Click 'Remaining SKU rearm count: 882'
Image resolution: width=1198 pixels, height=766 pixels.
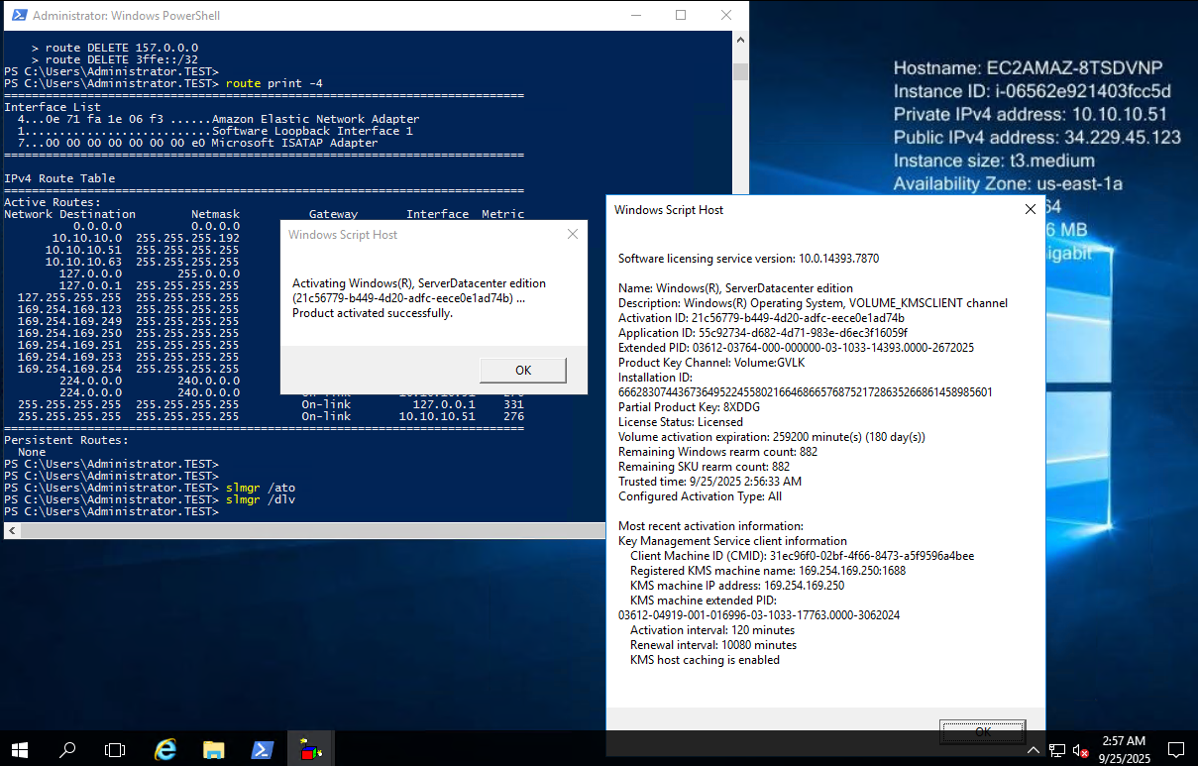pos(704,467)
